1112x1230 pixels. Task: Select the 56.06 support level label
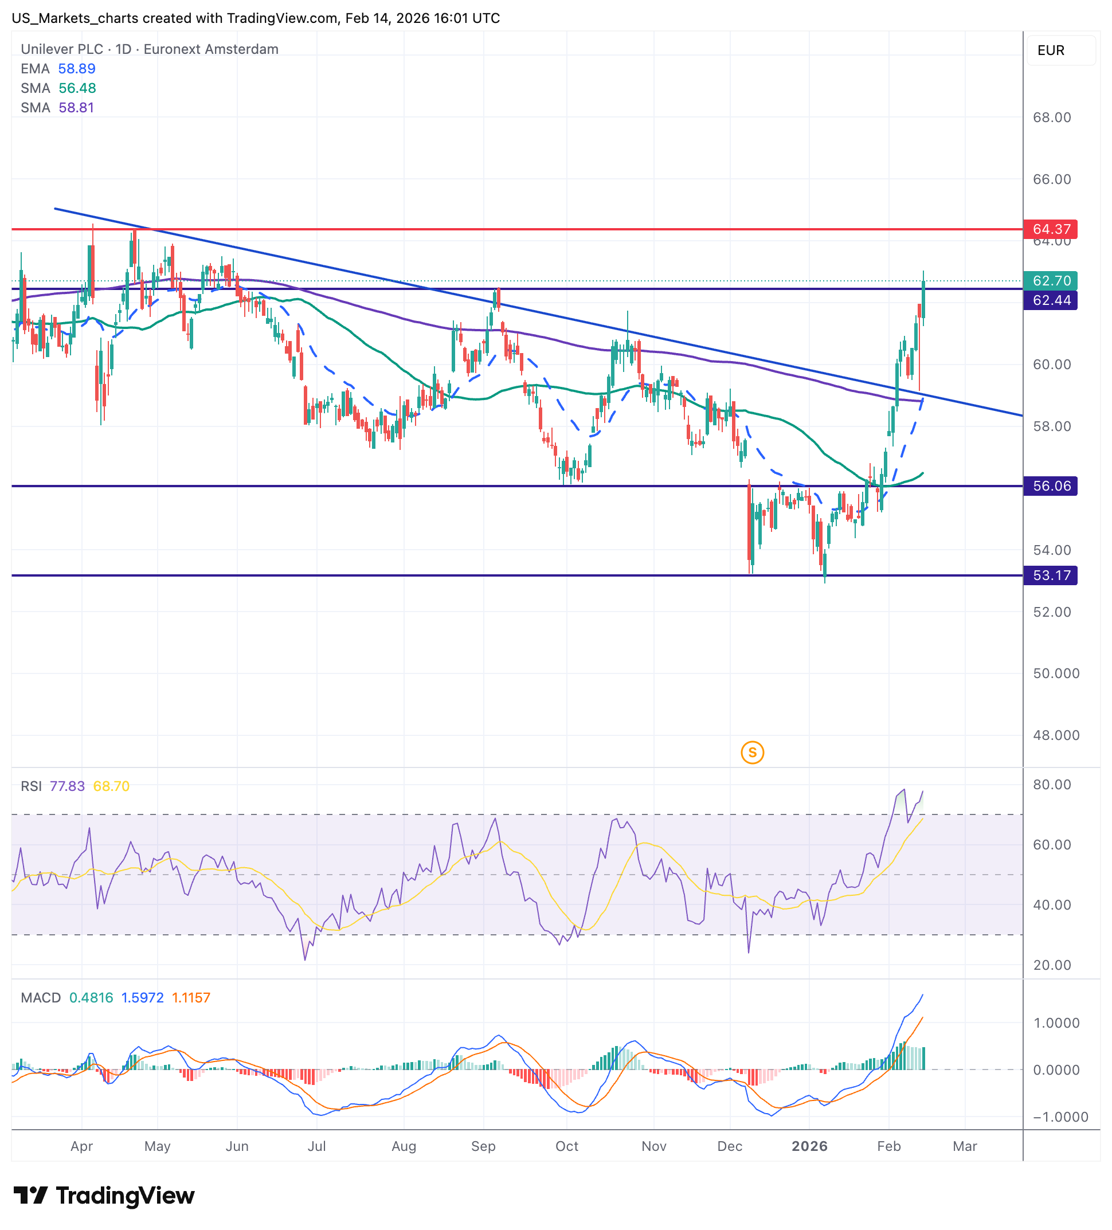point(1050,485)
